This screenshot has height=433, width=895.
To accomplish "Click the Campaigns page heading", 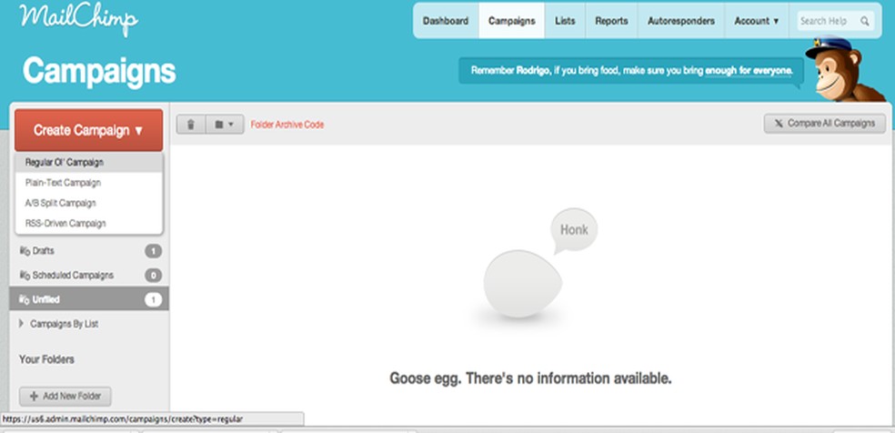I will [99, 71].
